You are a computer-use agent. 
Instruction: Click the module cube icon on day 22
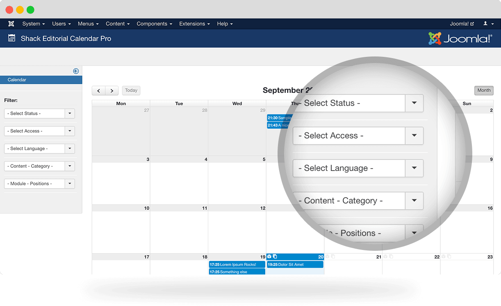[385, 256]
